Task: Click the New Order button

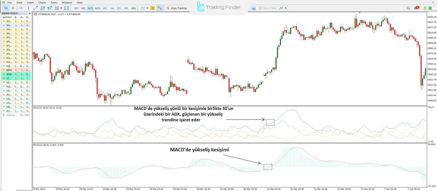Action: (268, 8)
